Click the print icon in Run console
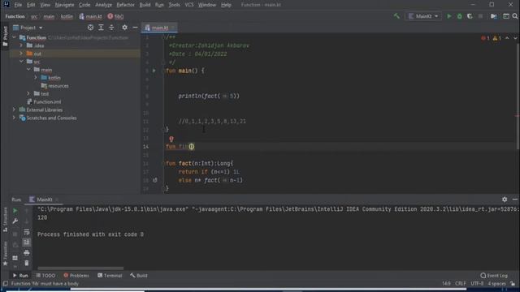The width and height of the screenshot is (520, 292). coord(27,253)
